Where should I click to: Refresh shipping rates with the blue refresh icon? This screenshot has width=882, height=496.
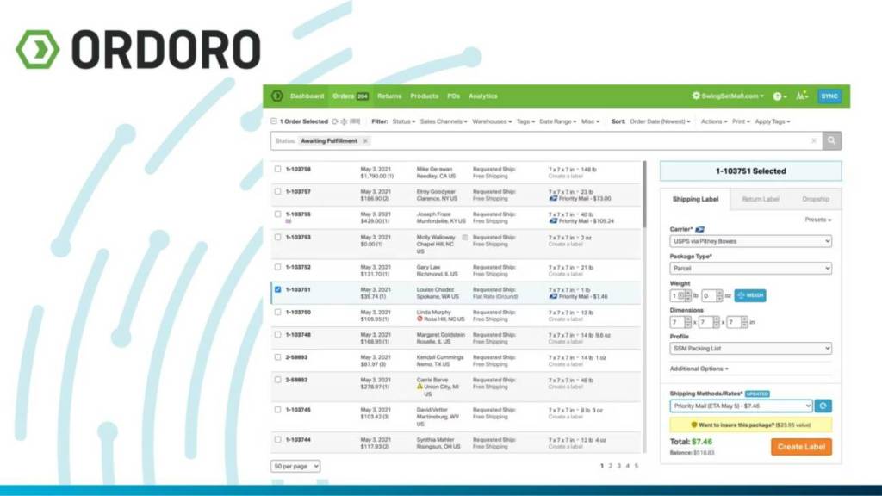pos(823,406)
